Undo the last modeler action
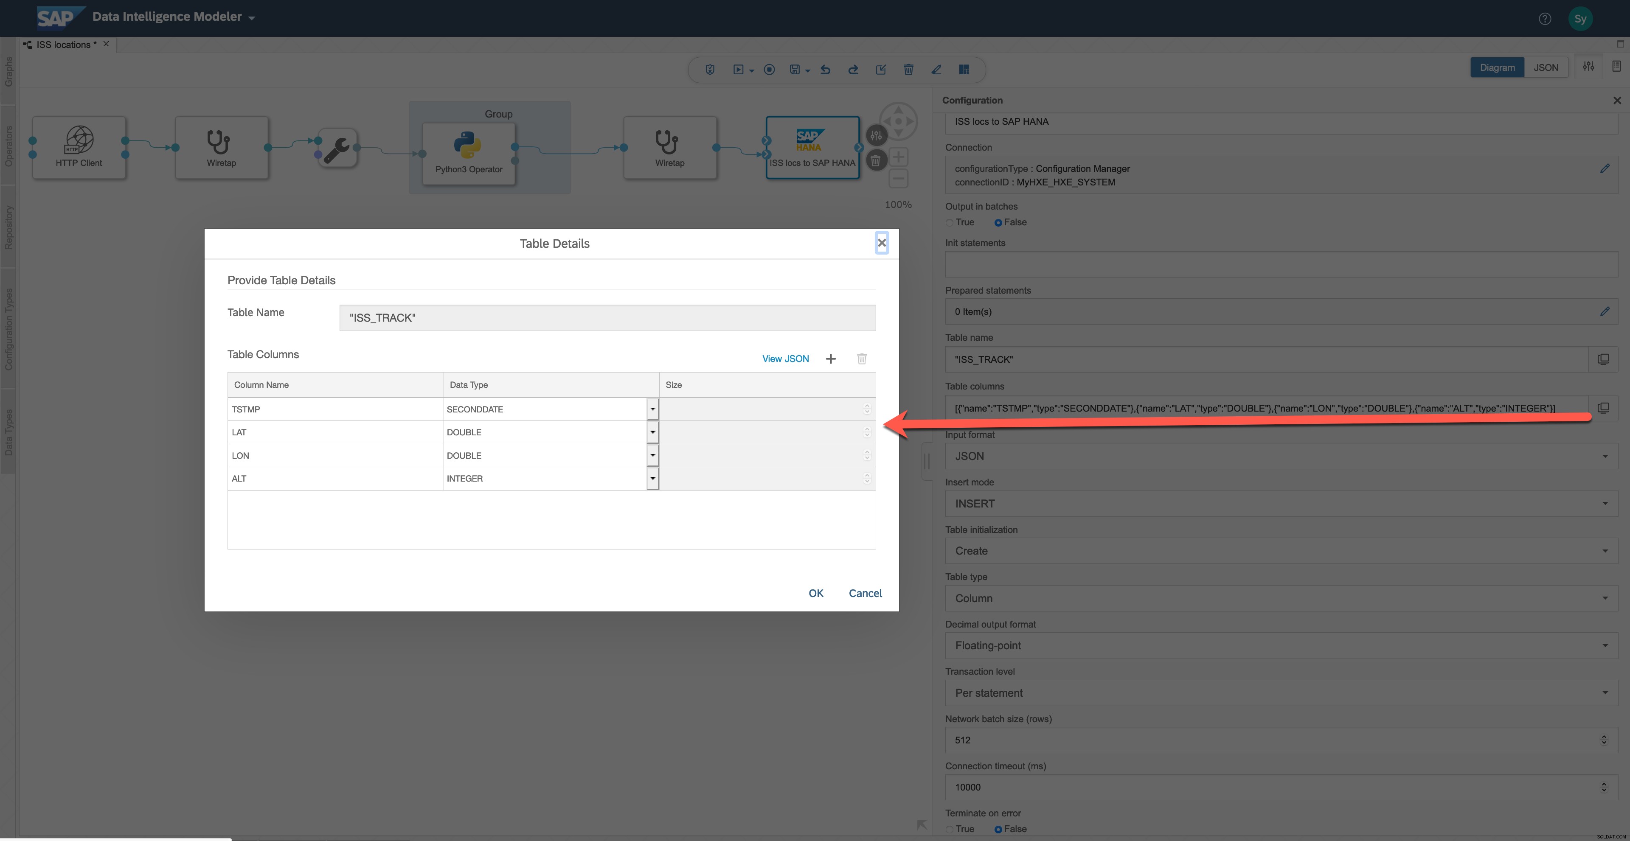The width and height of the screenshot is (1630, 841). (x=825, y=70)
